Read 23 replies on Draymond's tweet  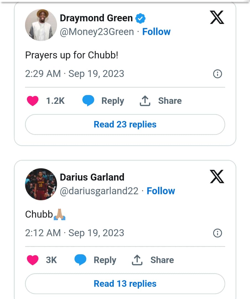(125, 124)
